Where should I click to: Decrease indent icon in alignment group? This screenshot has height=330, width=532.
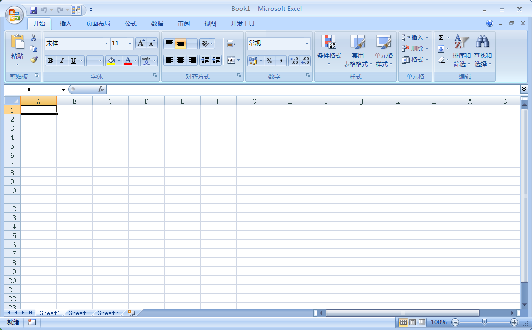point(205,60)
